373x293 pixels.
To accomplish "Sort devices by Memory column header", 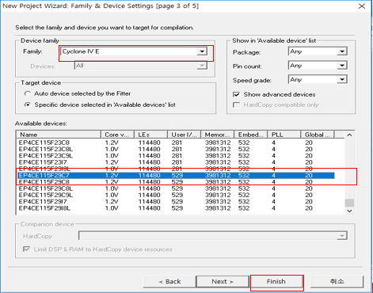I will 218,135.
